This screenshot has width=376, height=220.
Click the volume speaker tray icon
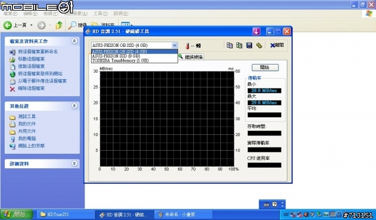coord(306,215)
